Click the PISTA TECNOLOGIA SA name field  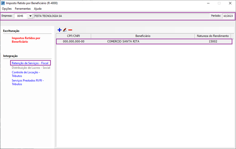[x=122, y=16]
